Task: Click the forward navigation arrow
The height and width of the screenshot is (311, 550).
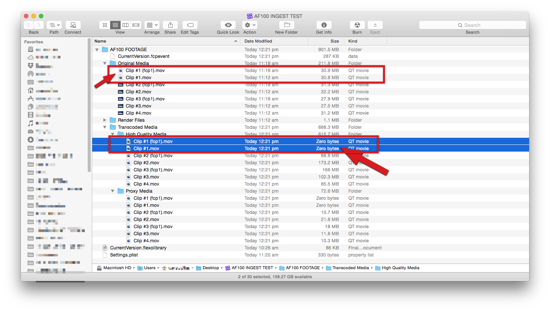Action: point(39,25)
